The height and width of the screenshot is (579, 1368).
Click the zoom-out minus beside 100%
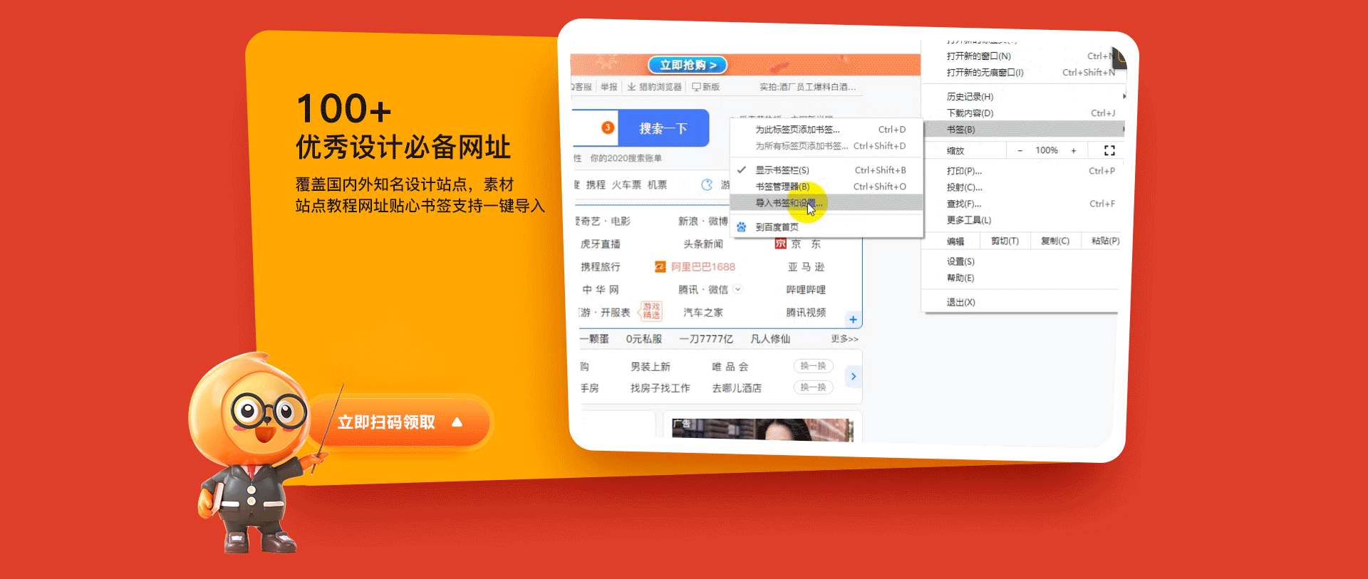[x=1020, y=151]
